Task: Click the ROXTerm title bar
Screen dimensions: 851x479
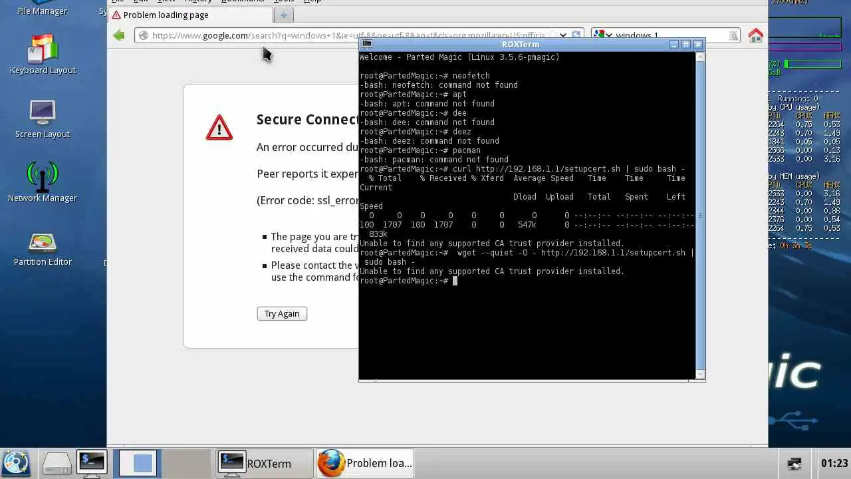Action: coord(520,44)
